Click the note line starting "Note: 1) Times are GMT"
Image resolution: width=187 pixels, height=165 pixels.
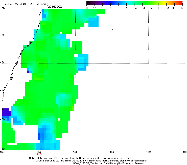(x=80, y=158)
